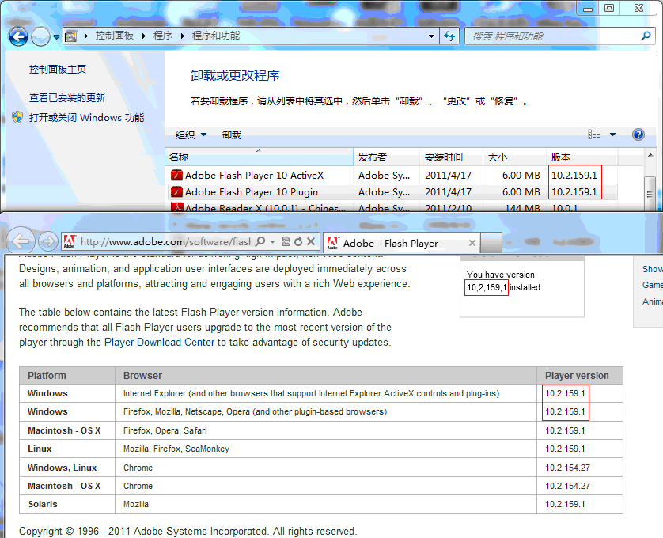Sort by the 名称 column header
Viewport: 663px width, 538px height.
coord(180,157)
